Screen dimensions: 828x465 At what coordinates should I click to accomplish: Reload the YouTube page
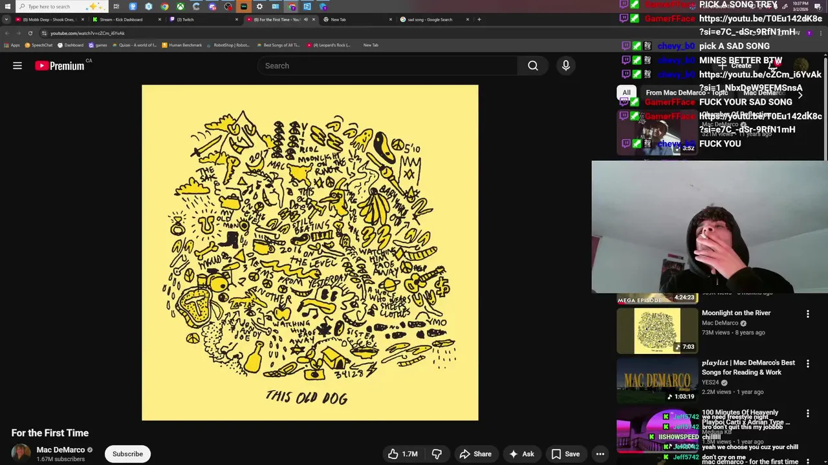30,33
